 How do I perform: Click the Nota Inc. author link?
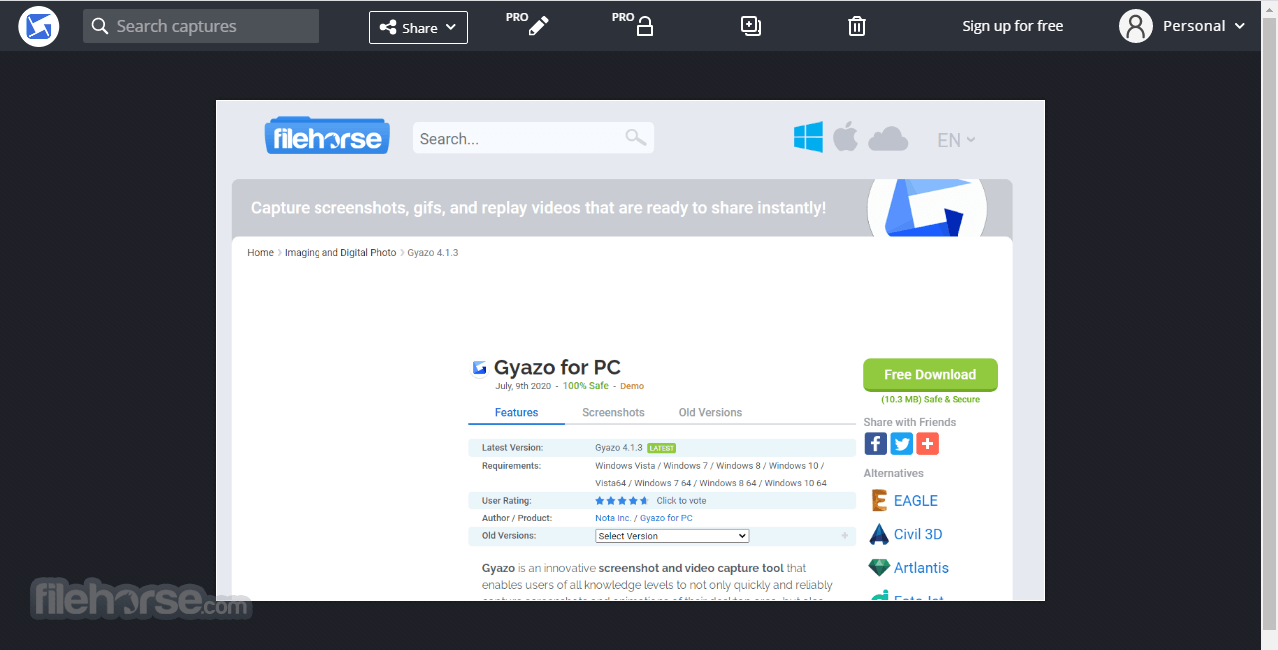coord(613,518)
